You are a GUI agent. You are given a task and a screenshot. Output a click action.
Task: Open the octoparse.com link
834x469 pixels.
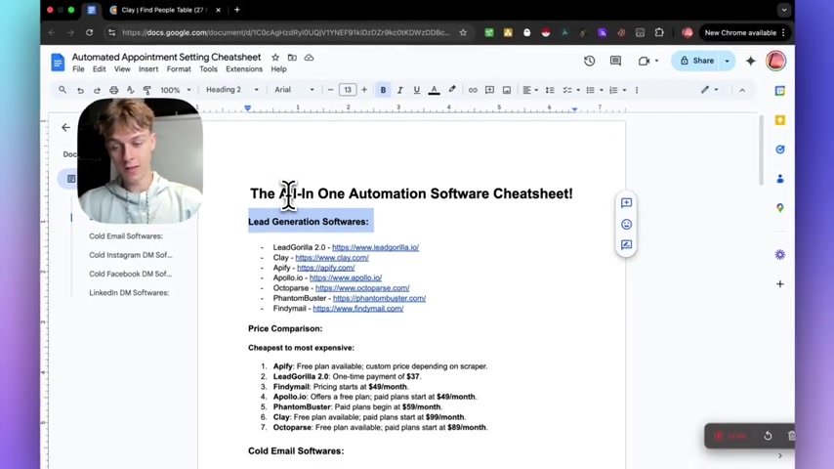[x=362, y=287]
